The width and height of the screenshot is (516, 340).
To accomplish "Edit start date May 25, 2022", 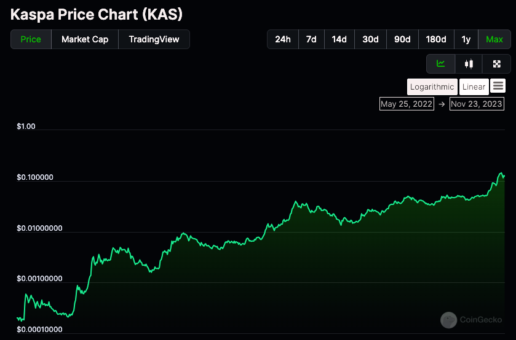I will point(407,104).
